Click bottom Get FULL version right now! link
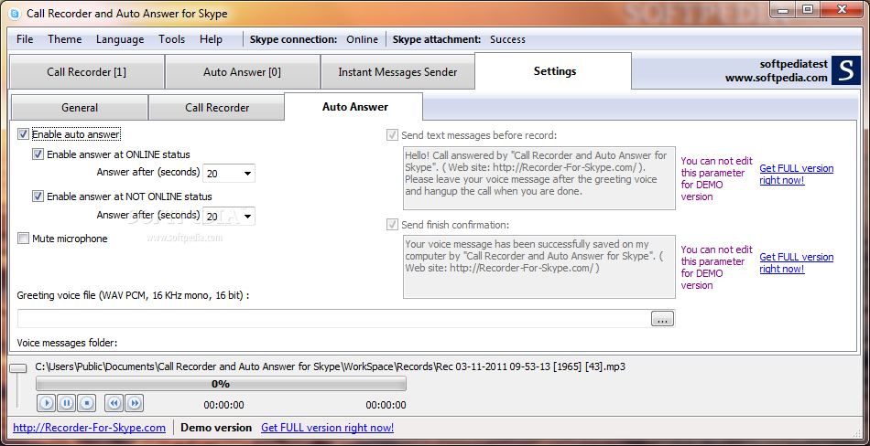This screenshot has width=870, height=446. tap(327, 428)
